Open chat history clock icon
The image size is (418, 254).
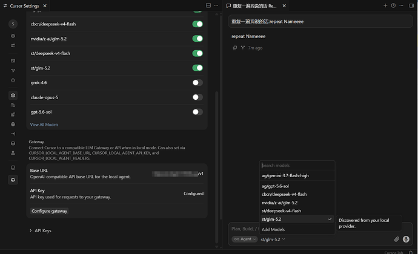pos(393,5)
